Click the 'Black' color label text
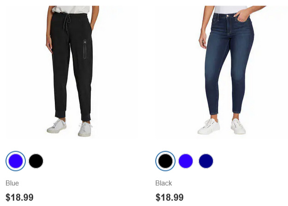The image size is (288, 206). (x=164, y=183)
